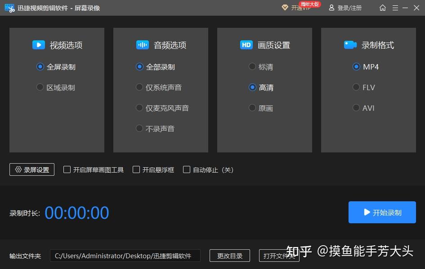Click the 视频选项 heading text
Viewport: 425px width, 269px height.
[x=66, y=45]
